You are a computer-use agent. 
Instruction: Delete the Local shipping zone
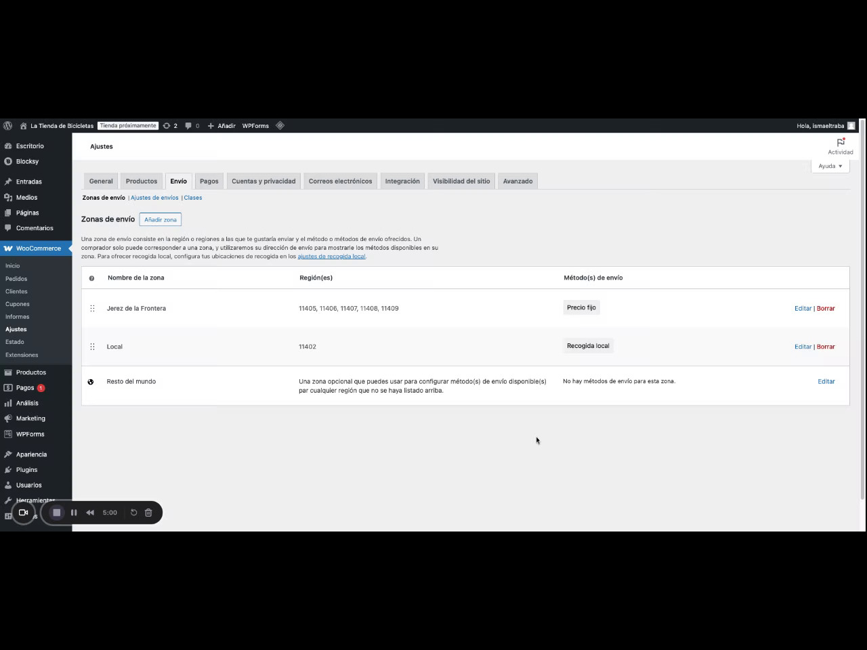826,347
